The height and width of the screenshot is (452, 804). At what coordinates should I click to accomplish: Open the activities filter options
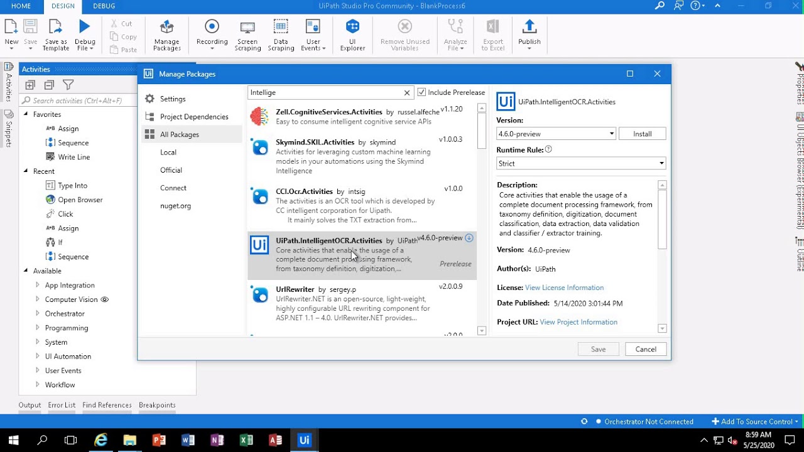(68, 85)
